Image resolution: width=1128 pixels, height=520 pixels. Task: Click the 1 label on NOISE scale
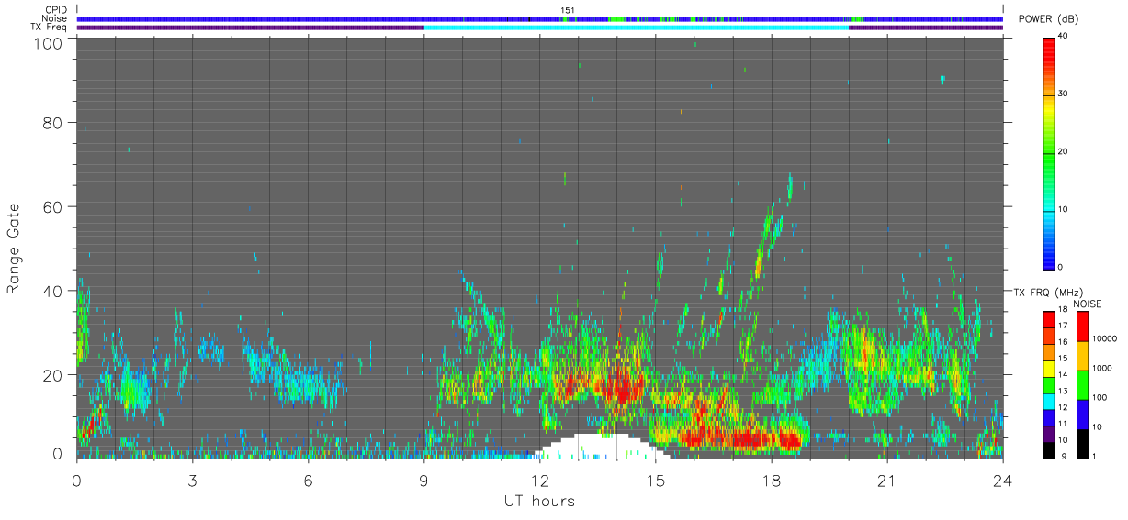coord(1096,456)
